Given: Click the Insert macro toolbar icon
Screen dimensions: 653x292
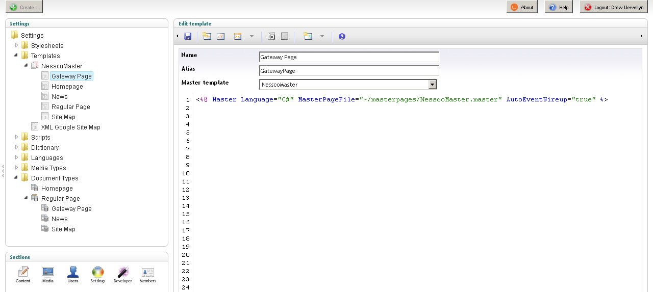Looking at the screenshot, I should (x=238, y=36).
